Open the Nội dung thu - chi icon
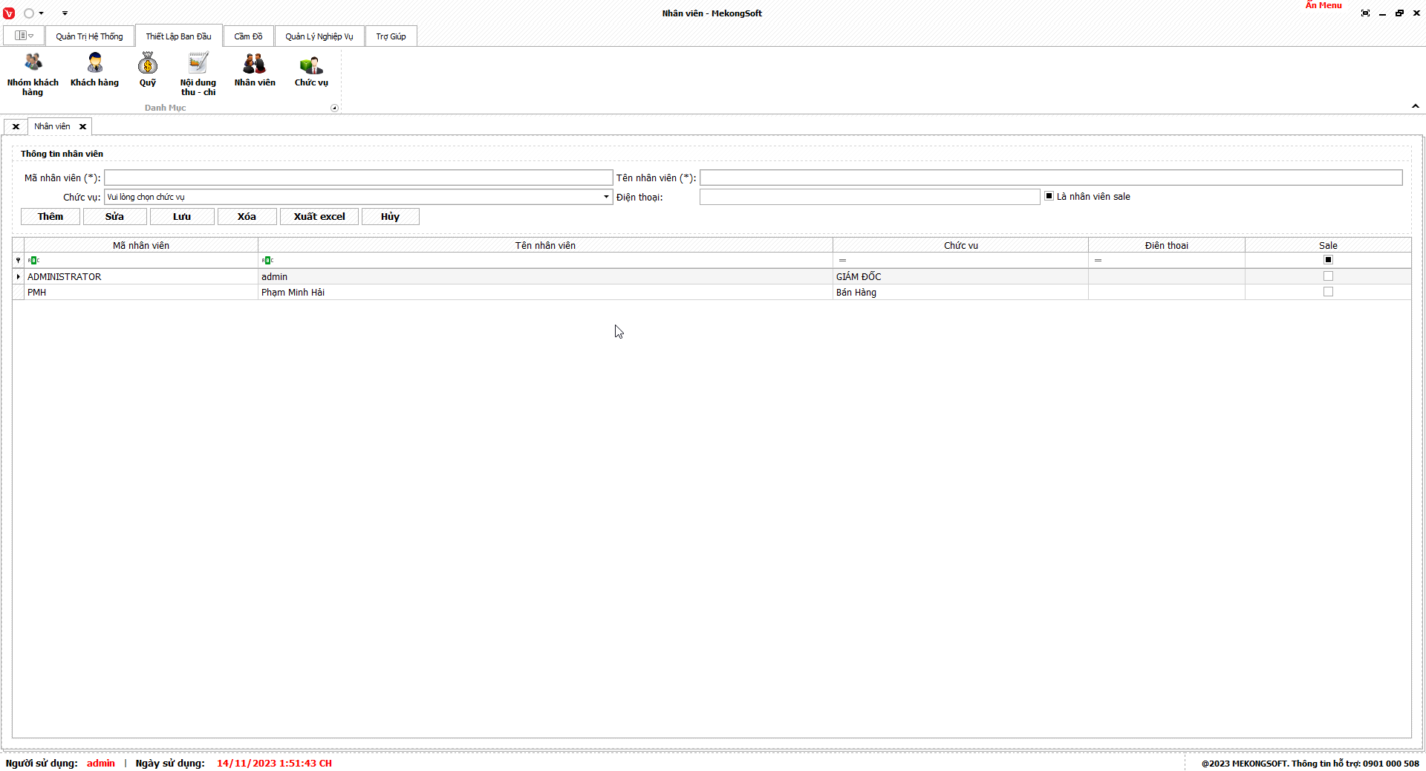1426x771 pixels. [198, 74]
